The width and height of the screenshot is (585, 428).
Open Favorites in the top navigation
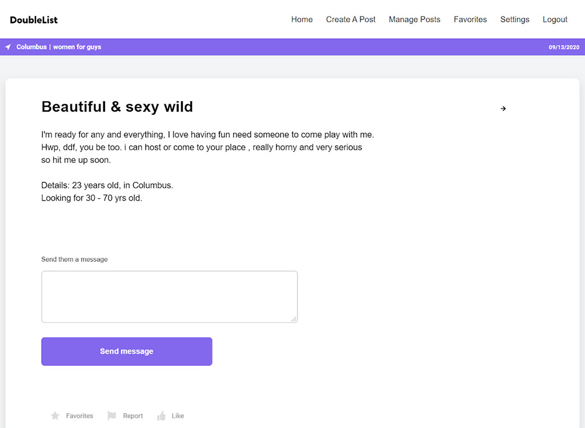[x=470, y=19]
